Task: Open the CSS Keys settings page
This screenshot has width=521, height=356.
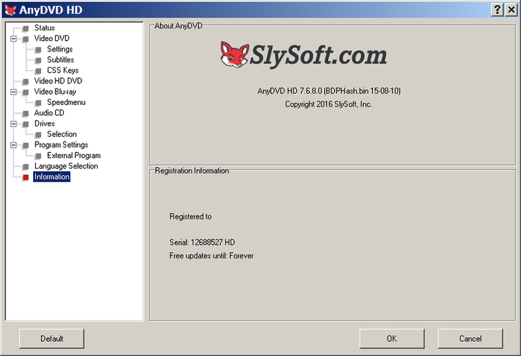Action: (63, 70)
